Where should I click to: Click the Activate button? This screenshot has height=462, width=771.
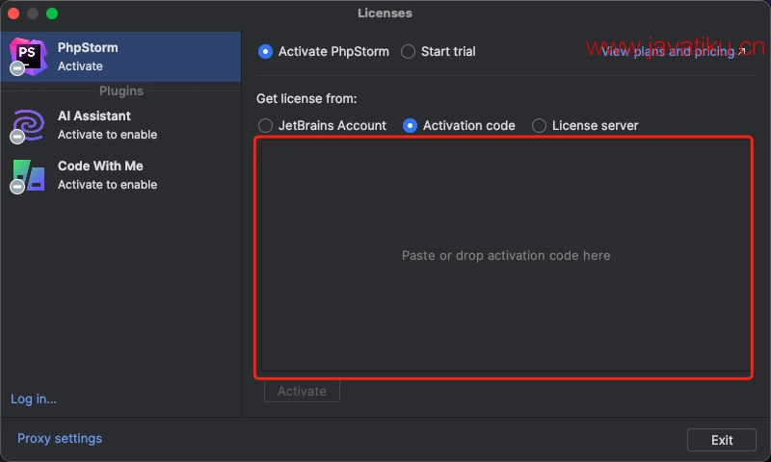(x=302, y=391)
